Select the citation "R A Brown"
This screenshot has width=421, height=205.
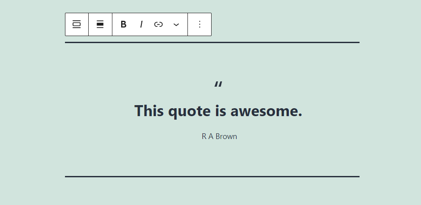tap(219, 136)
